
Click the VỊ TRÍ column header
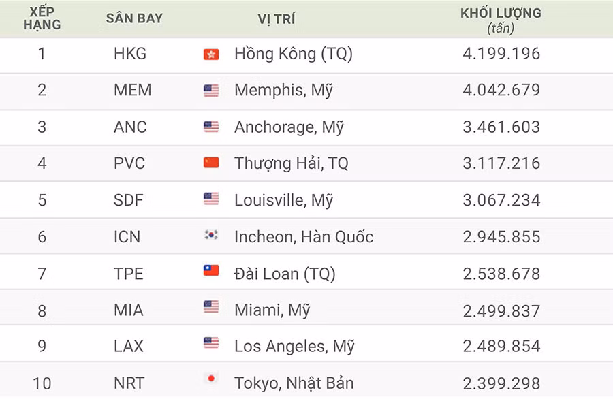277,19
